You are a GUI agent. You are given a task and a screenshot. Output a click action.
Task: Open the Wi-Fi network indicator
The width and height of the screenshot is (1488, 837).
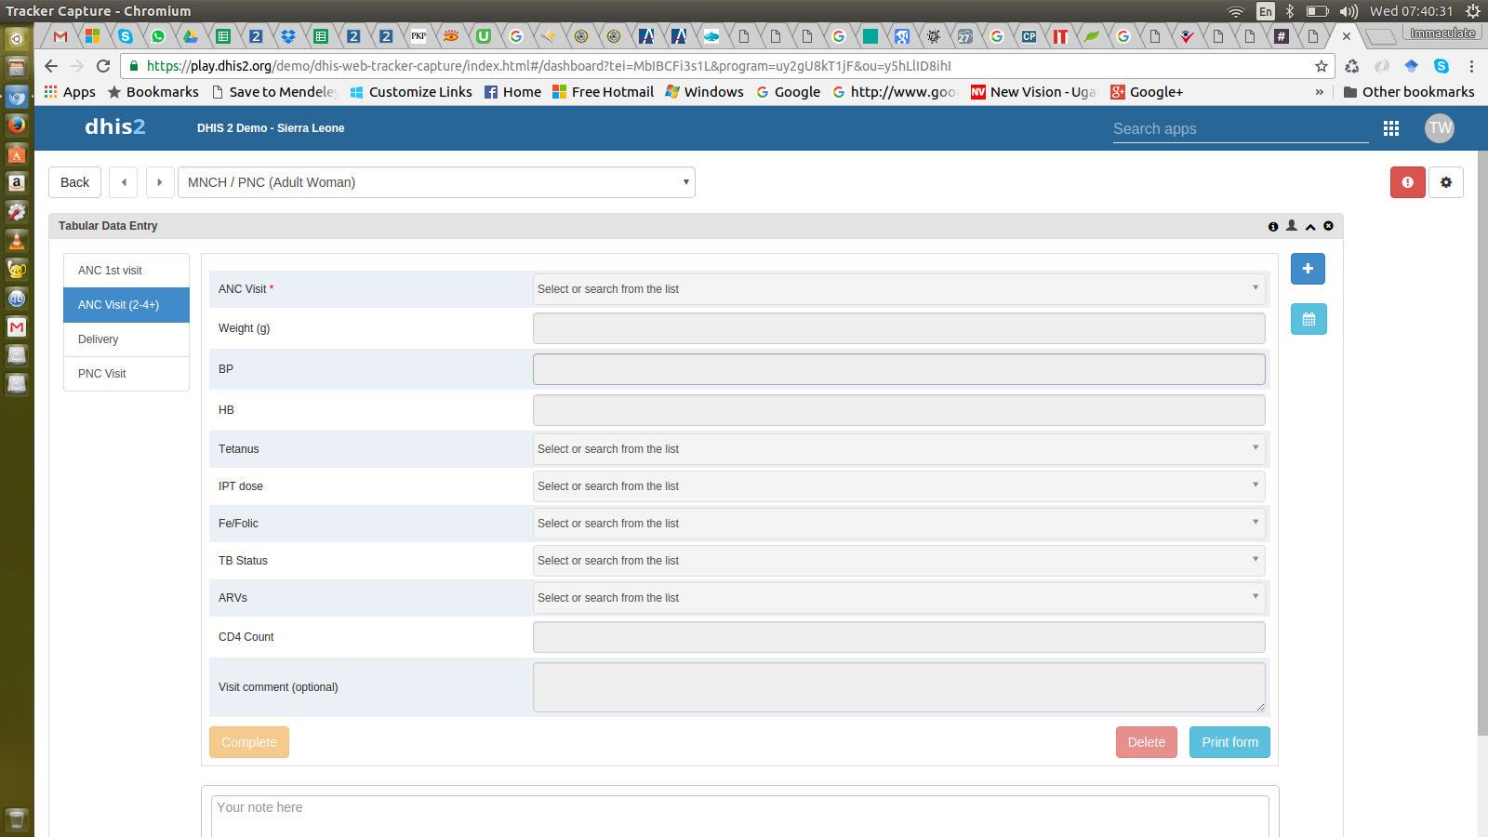pyautogui.click(x=1236, y=11)
